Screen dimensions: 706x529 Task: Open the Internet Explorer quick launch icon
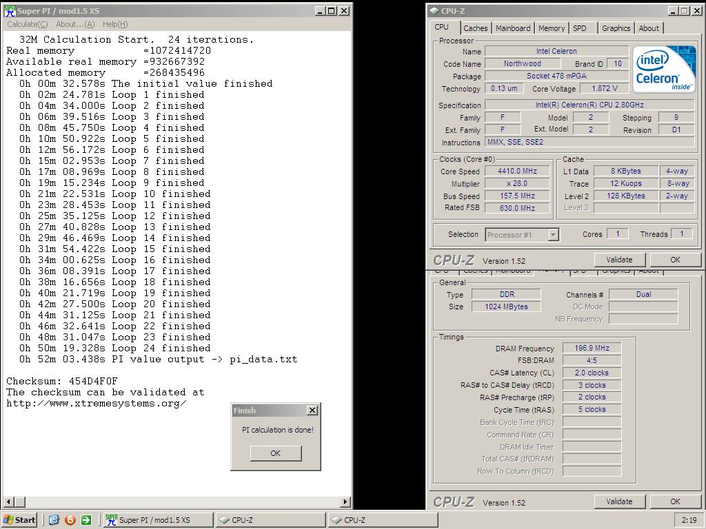(54, 520)
